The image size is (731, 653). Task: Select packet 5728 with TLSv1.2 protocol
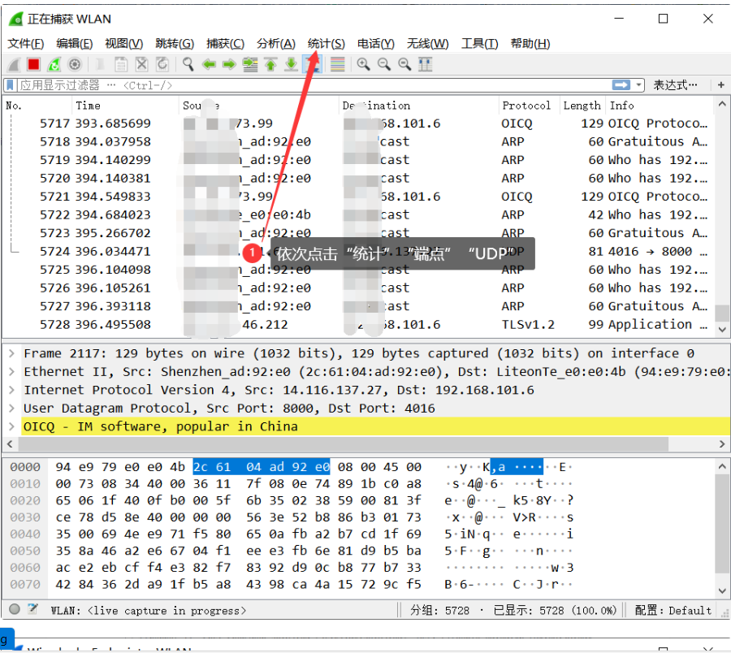point(358,324)
